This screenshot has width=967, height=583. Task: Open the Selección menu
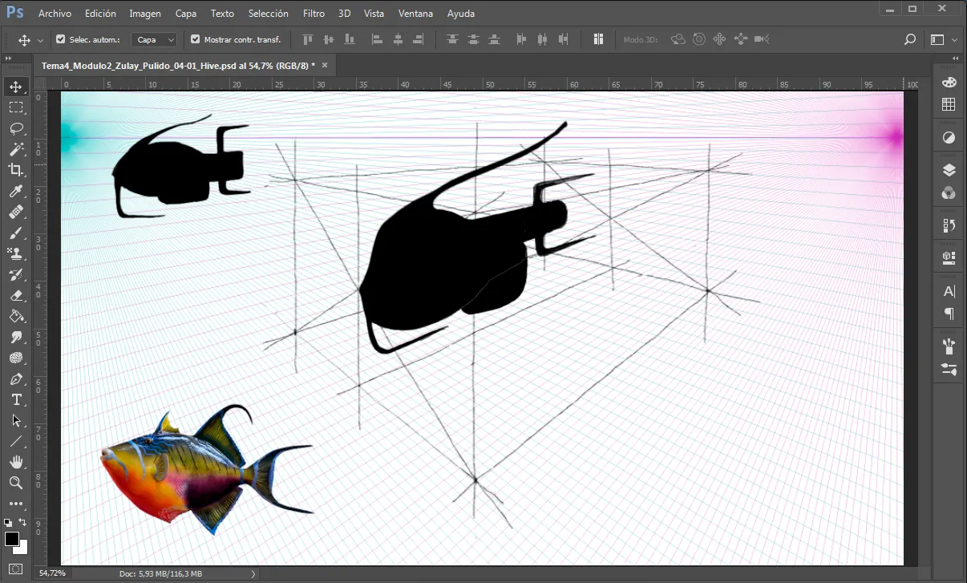pos(269,14)
